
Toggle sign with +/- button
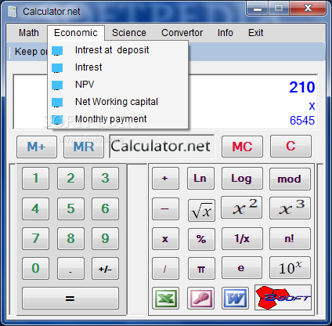coord(105,268)
